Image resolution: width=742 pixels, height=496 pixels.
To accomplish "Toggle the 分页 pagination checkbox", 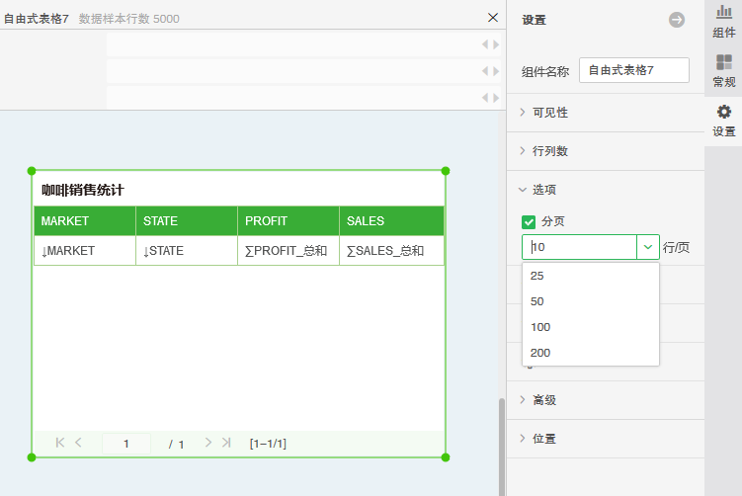I will [x=529, y=221].
